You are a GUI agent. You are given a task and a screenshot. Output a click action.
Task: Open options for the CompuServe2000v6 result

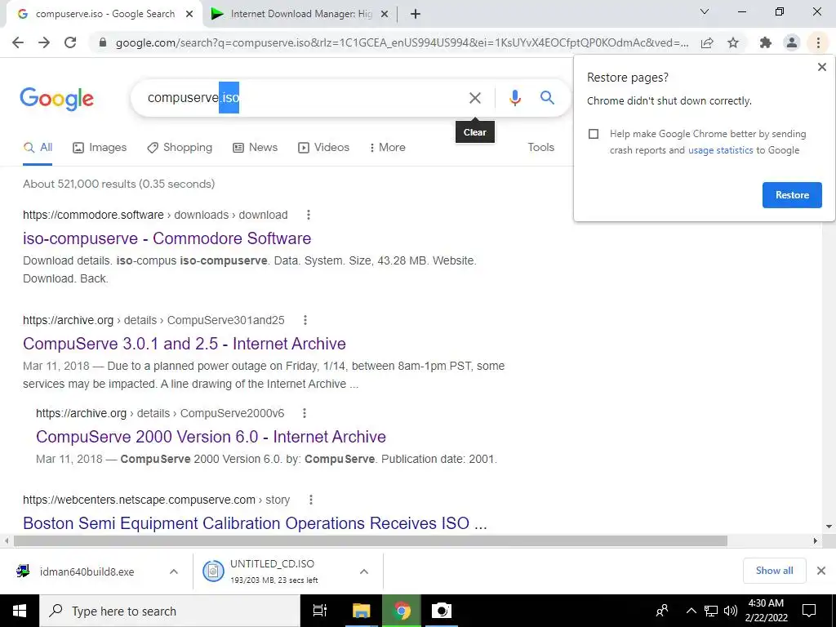pyautogui.click(x=305, y=413)
